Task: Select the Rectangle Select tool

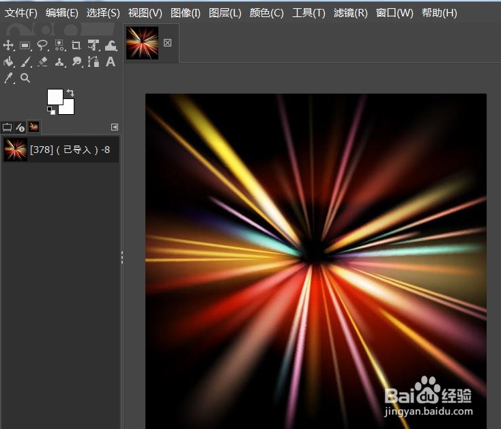Action: coord(25,45)
